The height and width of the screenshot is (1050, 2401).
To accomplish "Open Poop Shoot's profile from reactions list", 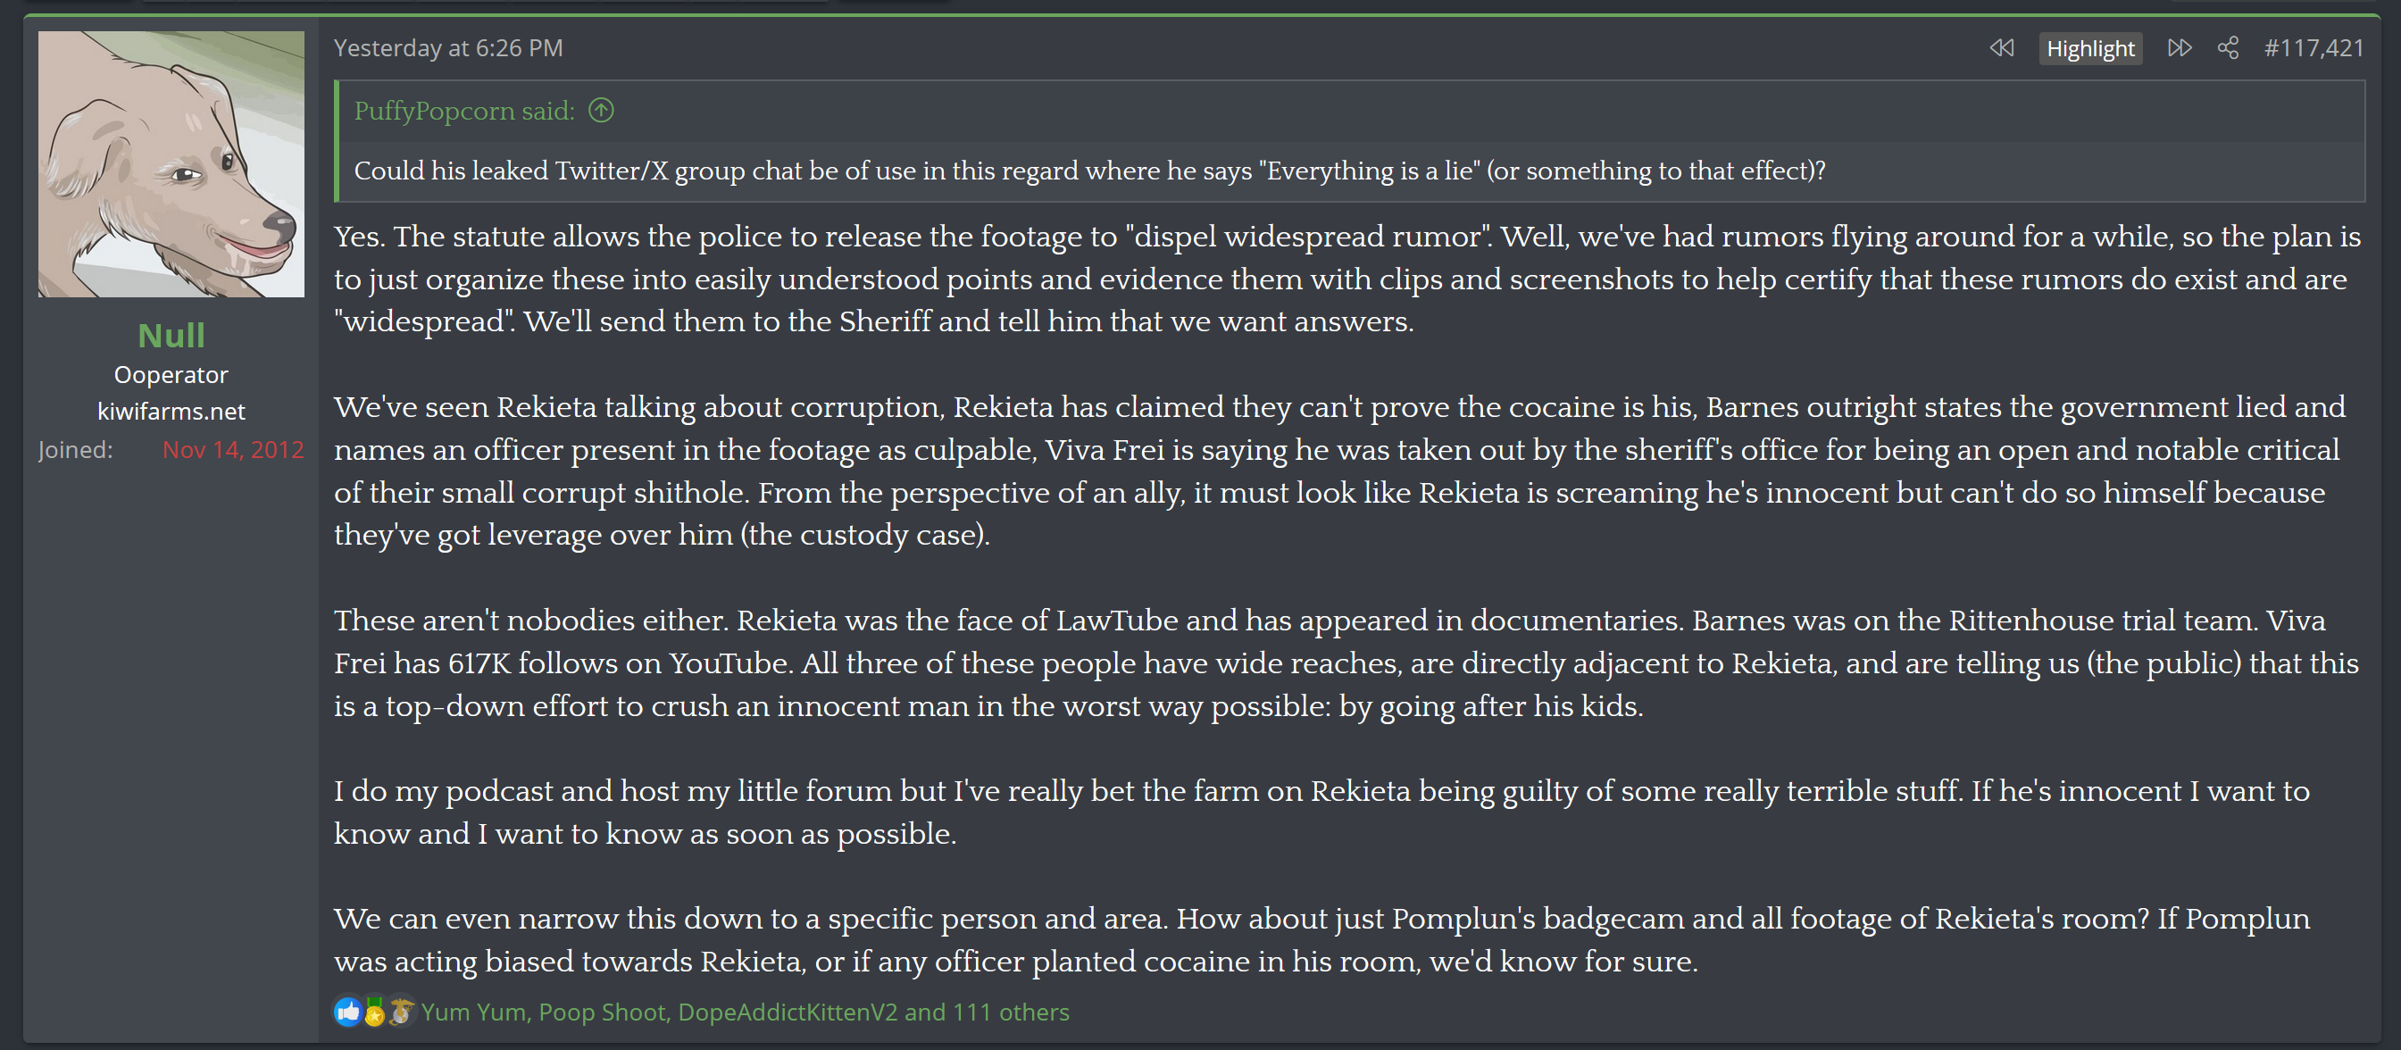I will point(603,1012).
